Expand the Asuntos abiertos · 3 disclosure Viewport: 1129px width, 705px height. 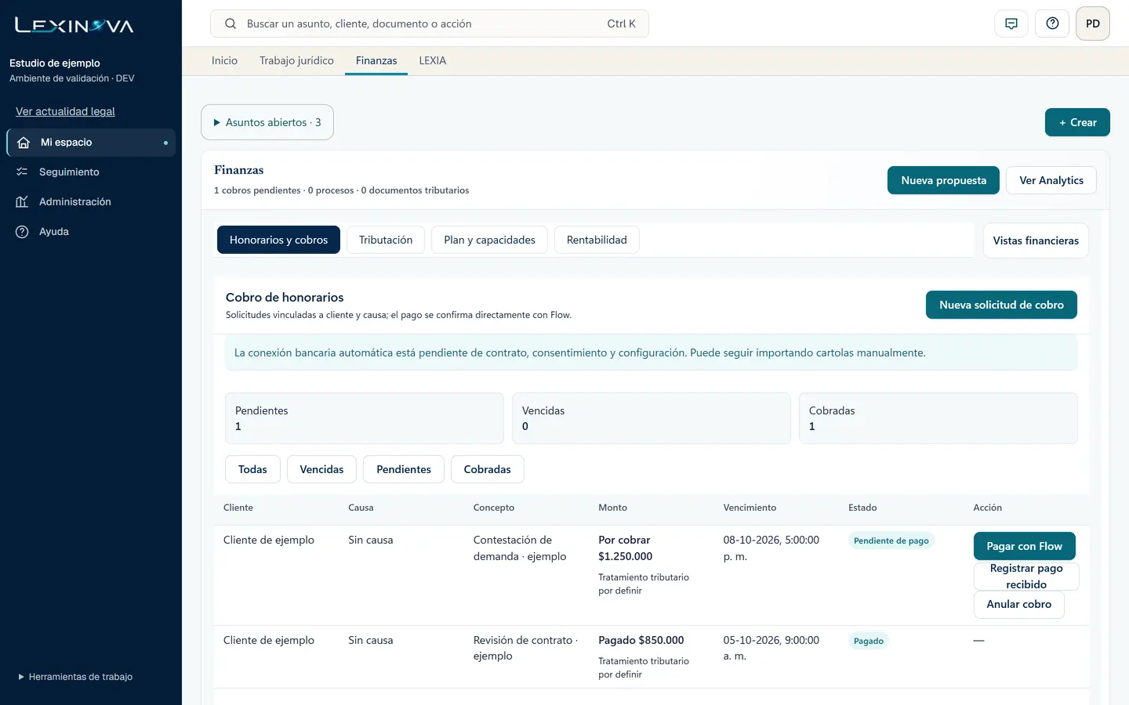[267, 122]
